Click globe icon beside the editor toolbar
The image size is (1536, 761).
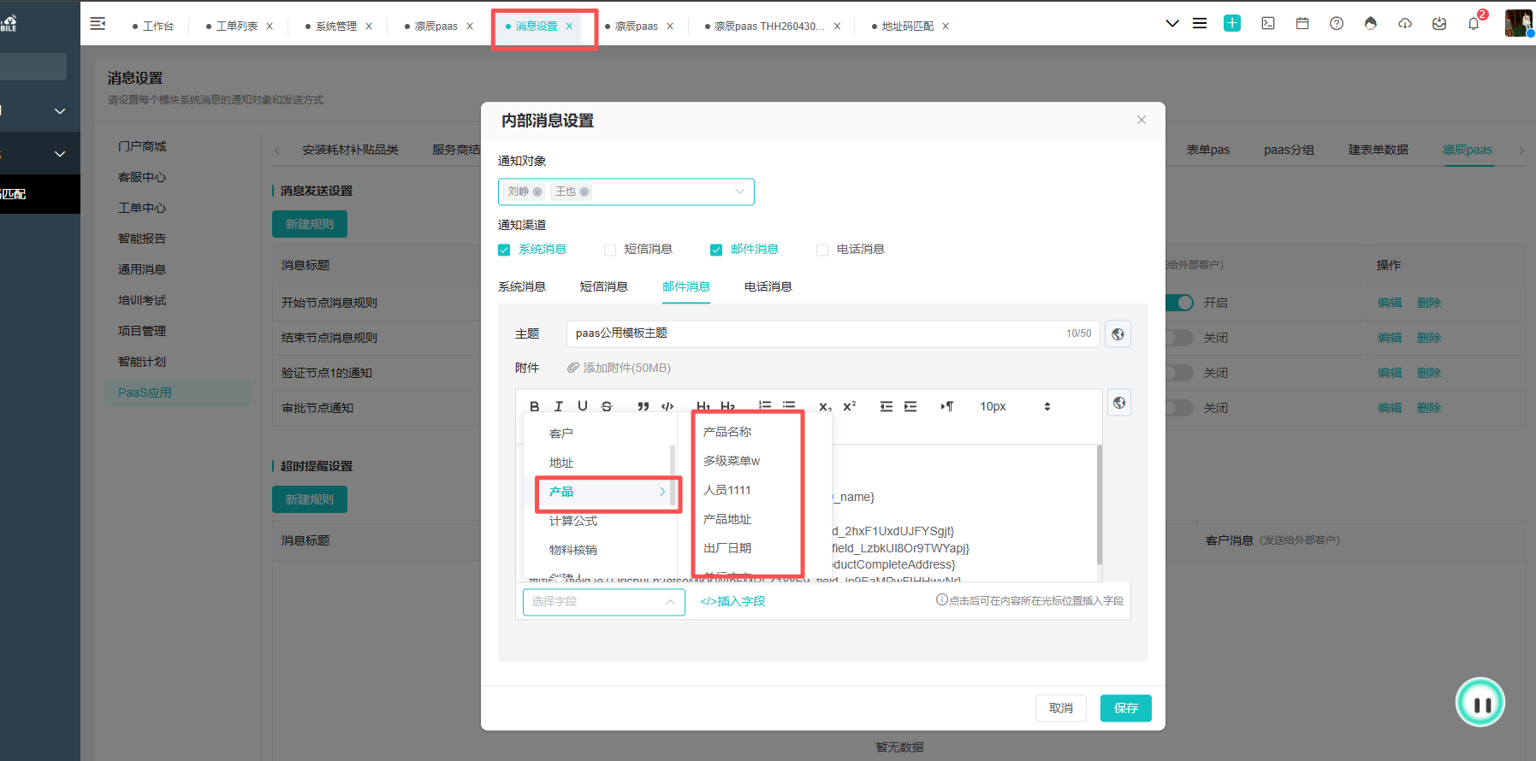1119,403
